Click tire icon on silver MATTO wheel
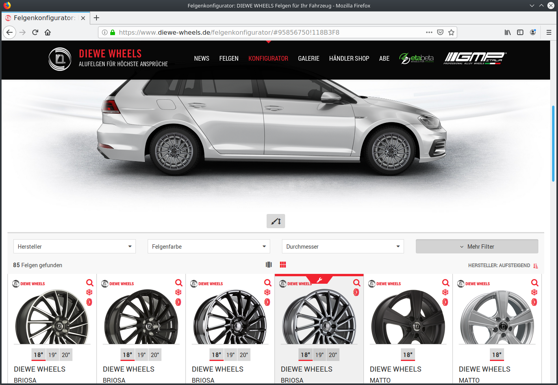This screenshot has height=385, width=558. tap(534, 302)
